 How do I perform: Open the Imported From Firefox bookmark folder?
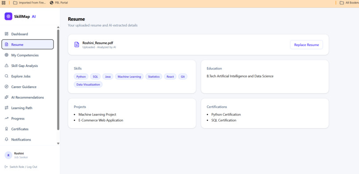(x=29, y=3)
